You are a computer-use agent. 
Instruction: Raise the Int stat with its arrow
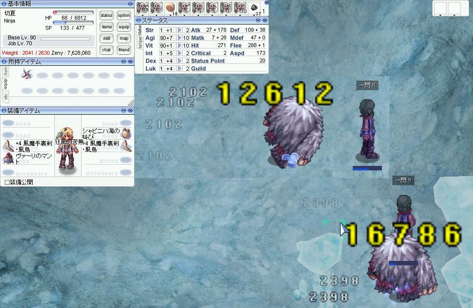tap(180, 53)
